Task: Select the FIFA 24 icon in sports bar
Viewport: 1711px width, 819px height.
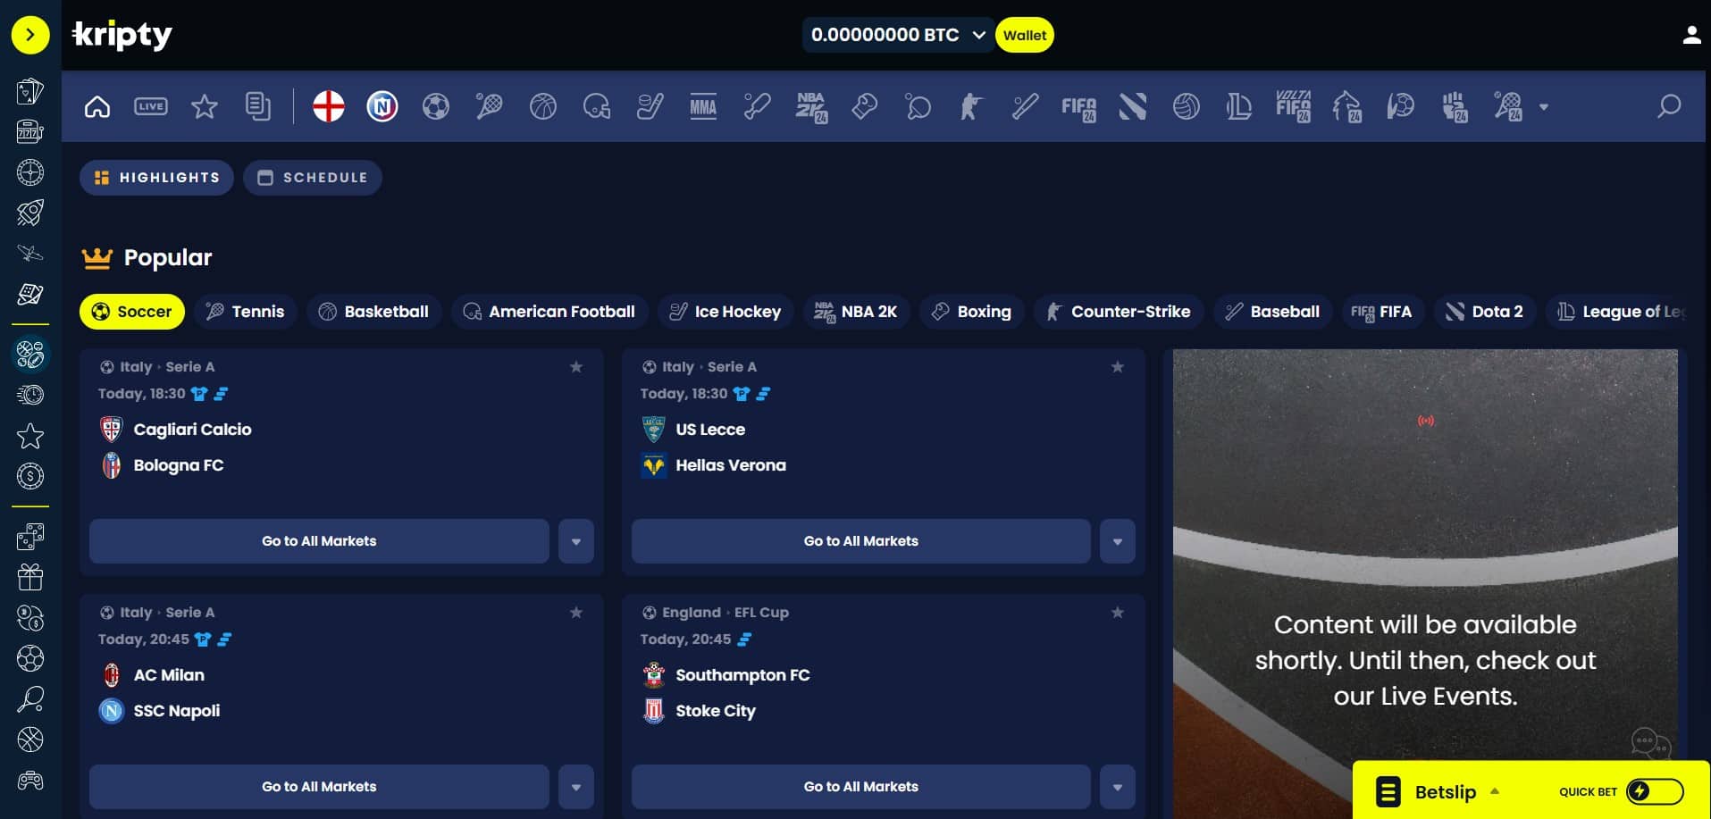Action: [x=1079, y=108]
